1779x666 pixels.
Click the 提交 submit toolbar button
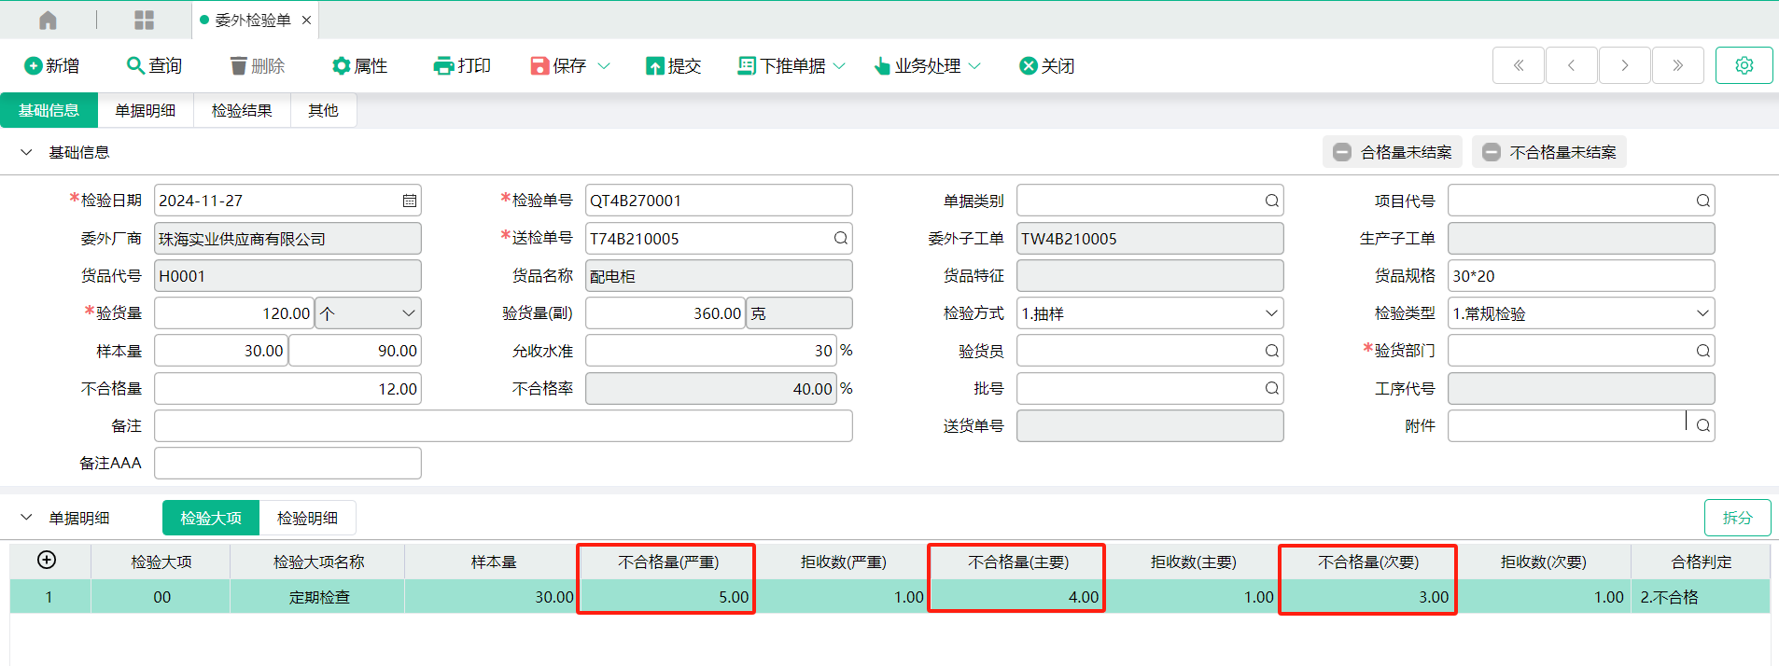coord(673,65)
